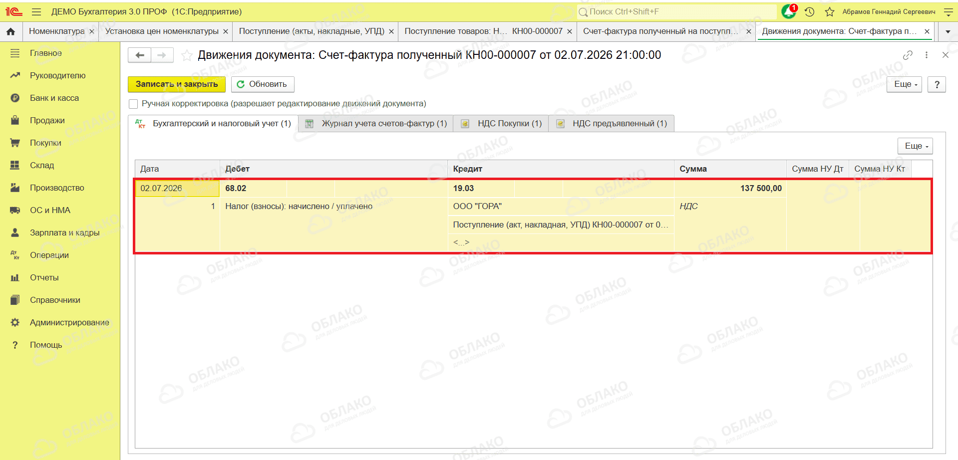Close Поступление товаров КН00-000007 tab

[x=570, y=31]
